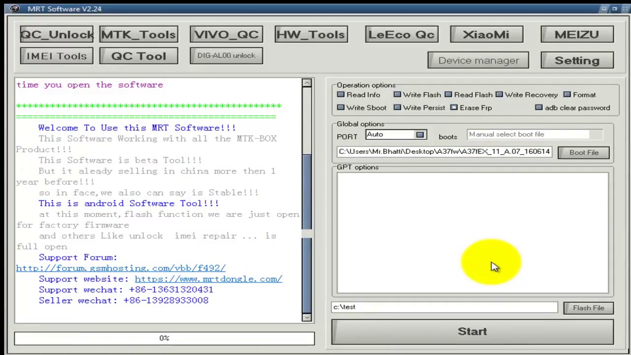
Task: Click the MRT Software title bar icon
Action: pyautogui.click(x=15, y=8)
